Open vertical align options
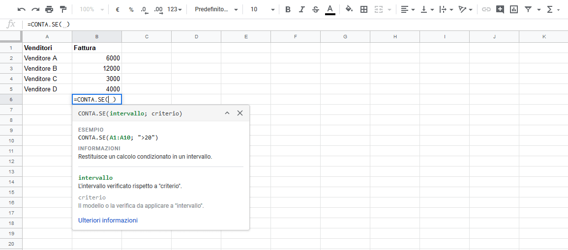 (427, 9)
